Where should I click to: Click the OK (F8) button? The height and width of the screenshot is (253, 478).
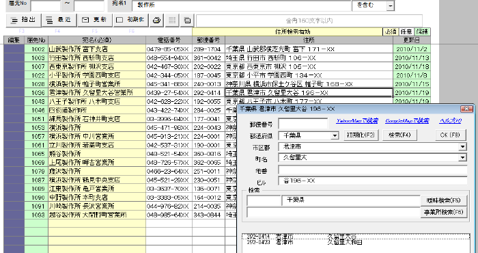coord(451,135)
